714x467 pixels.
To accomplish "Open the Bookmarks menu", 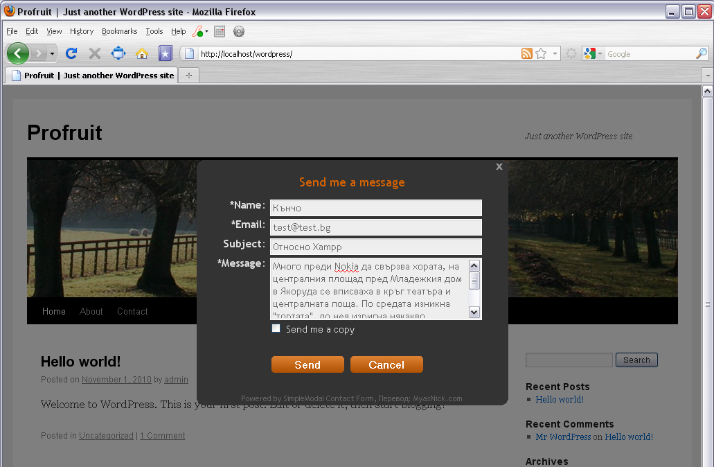I will [119, 31].
